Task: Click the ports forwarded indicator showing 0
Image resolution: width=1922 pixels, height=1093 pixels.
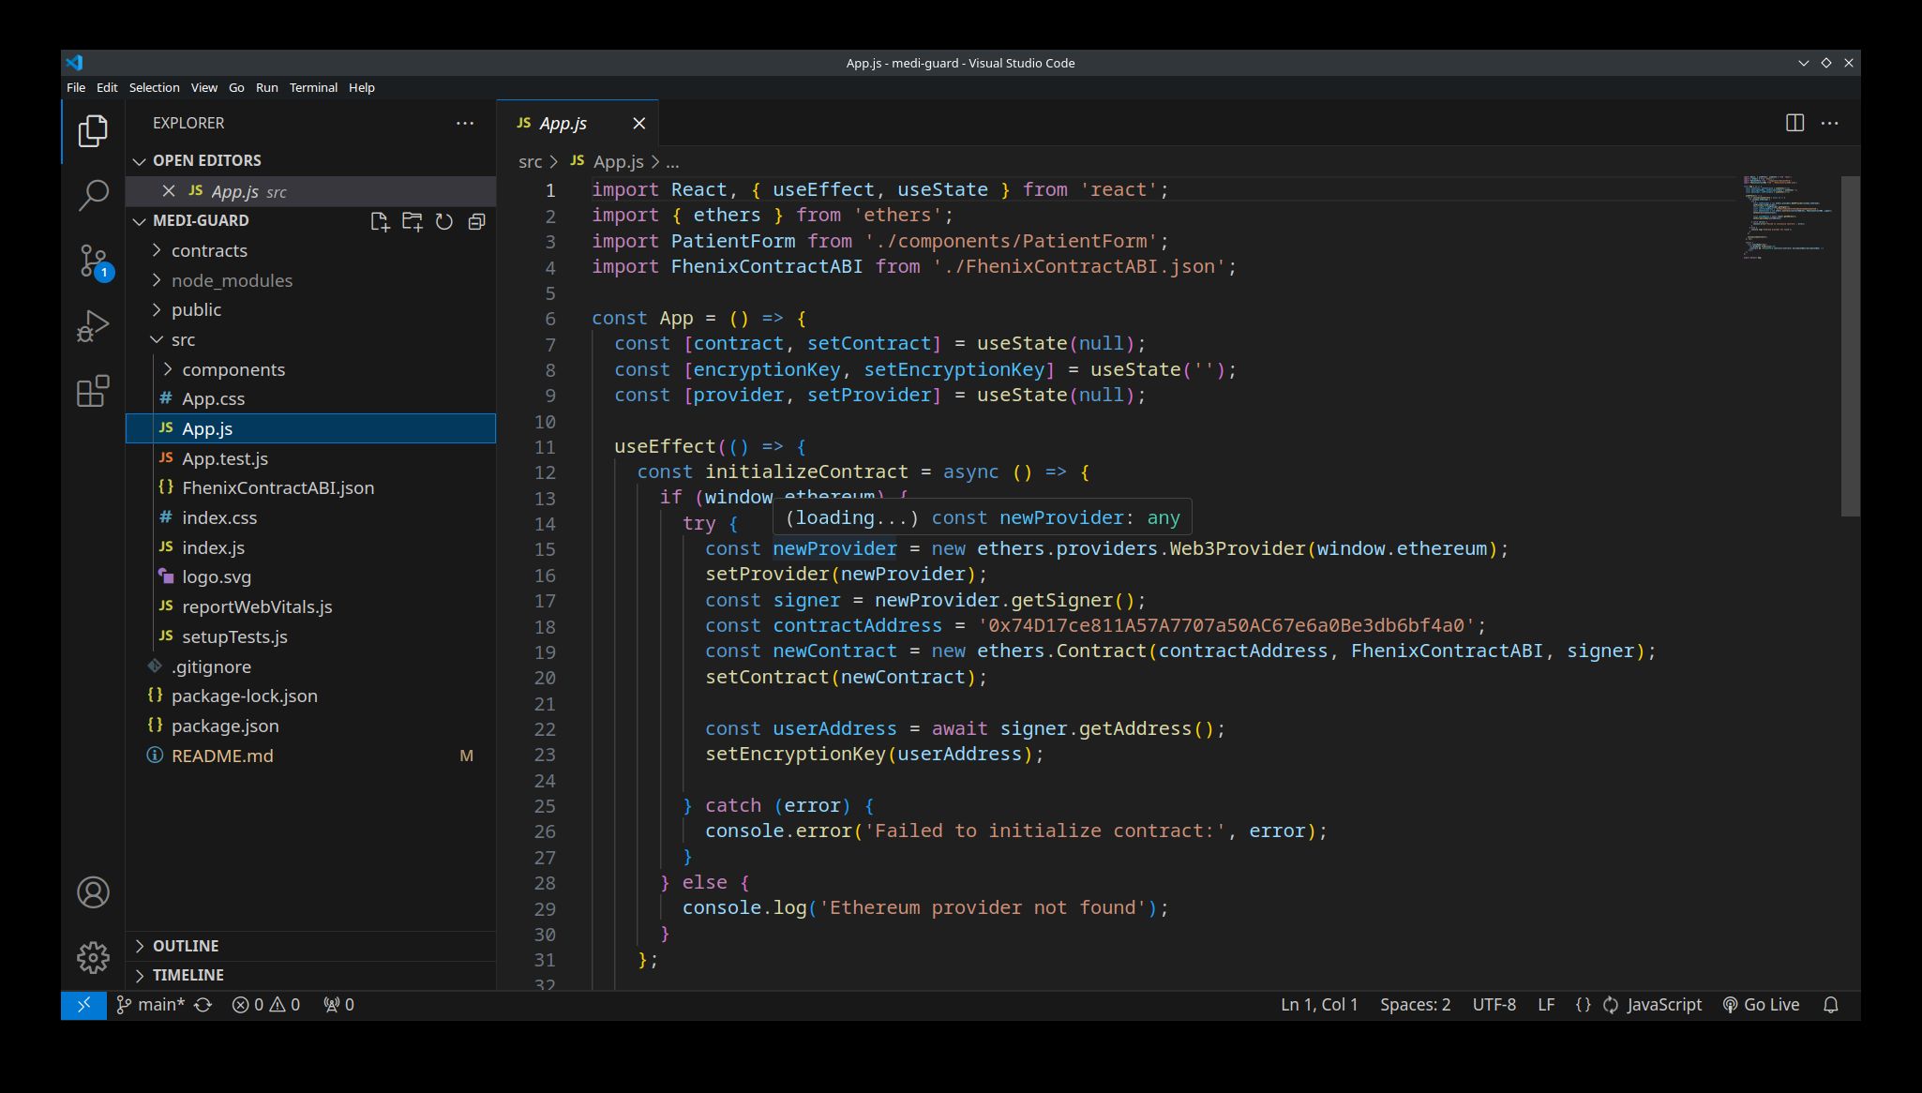Action: click(338, 1005)
